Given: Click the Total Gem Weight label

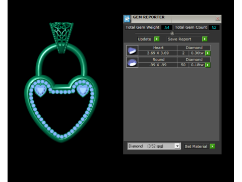Looking at the screenshot, I should (143, 27).
